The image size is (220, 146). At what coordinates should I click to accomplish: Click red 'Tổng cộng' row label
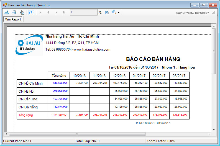[26, 115]
